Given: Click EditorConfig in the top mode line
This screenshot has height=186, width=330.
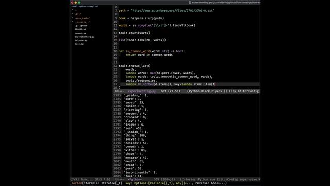Looking at the screenshot, I should [249, 91].
